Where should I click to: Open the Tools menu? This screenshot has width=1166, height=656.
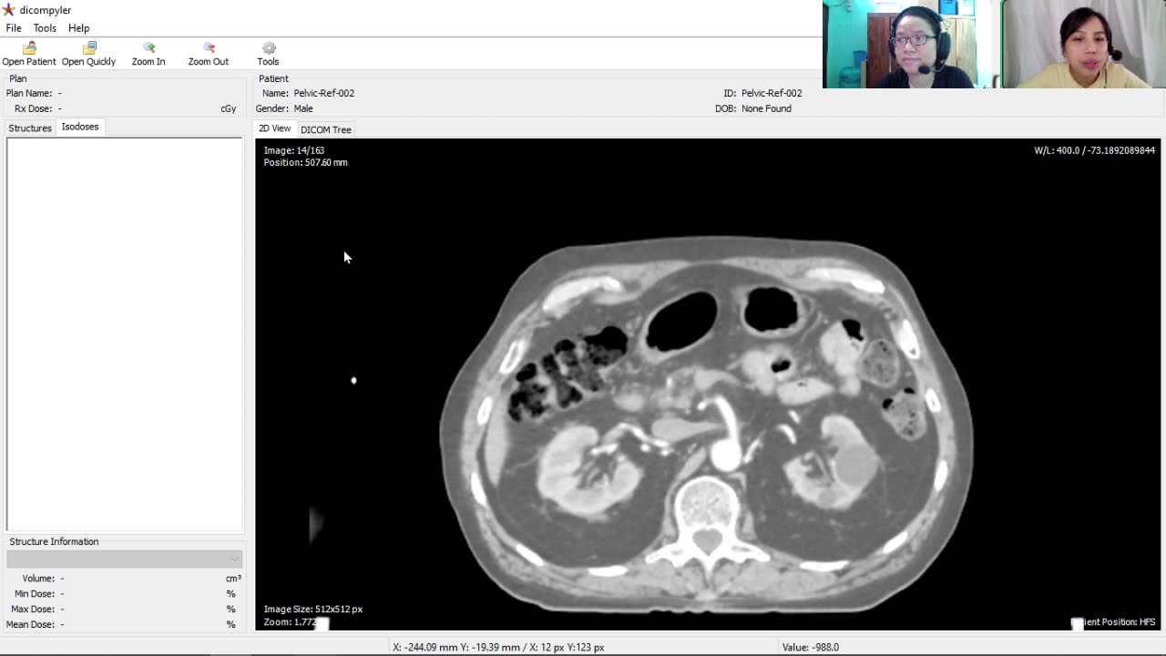[45, 28]
